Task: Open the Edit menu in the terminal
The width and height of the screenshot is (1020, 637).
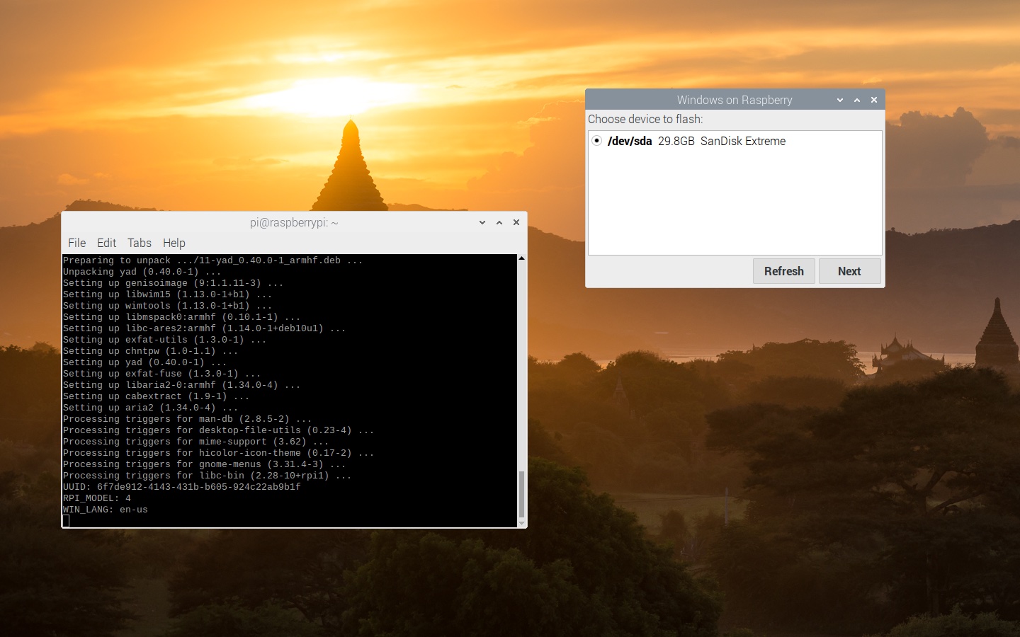Action: pos(106,243)
